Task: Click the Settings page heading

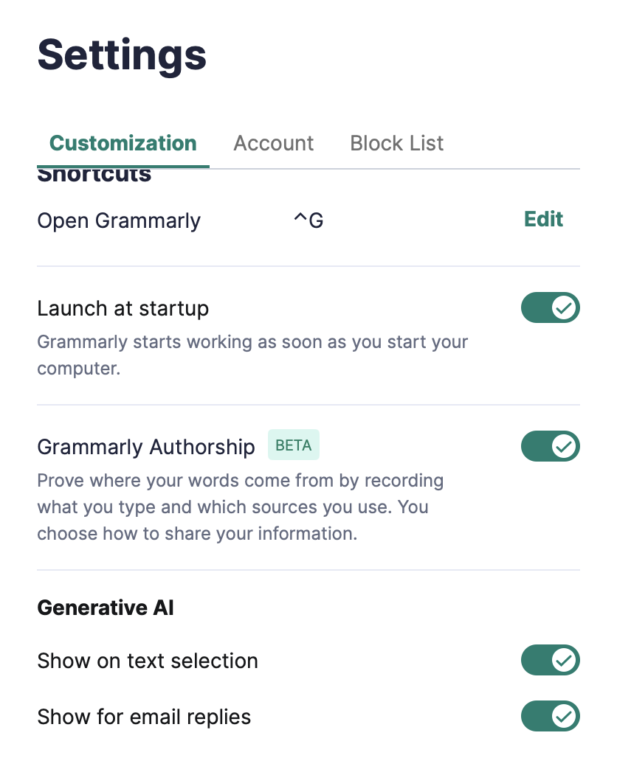Action: [x=122, y=55]
